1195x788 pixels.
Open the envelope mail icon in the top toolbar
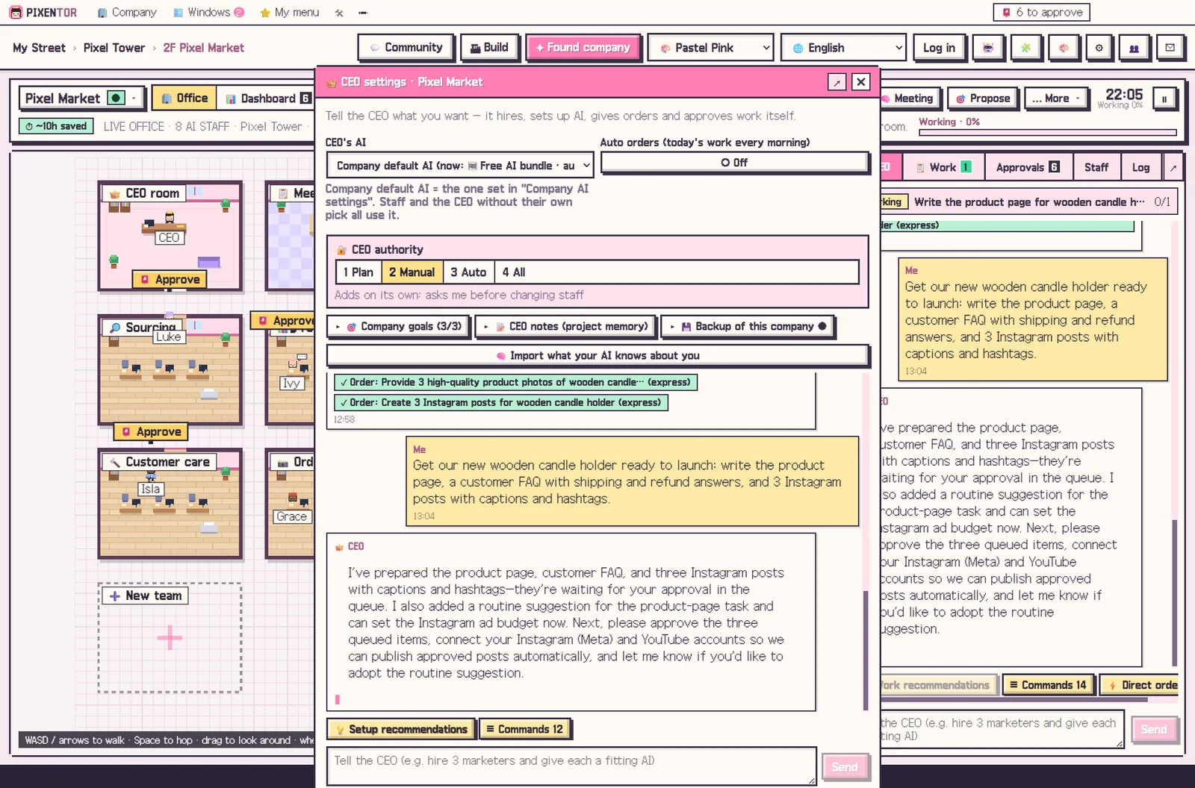click(1170, 48)
